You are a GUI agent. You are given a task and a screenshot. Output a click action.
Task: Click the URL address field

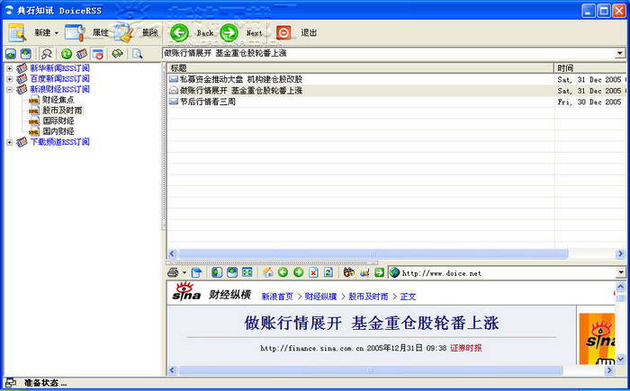(504, 272)
